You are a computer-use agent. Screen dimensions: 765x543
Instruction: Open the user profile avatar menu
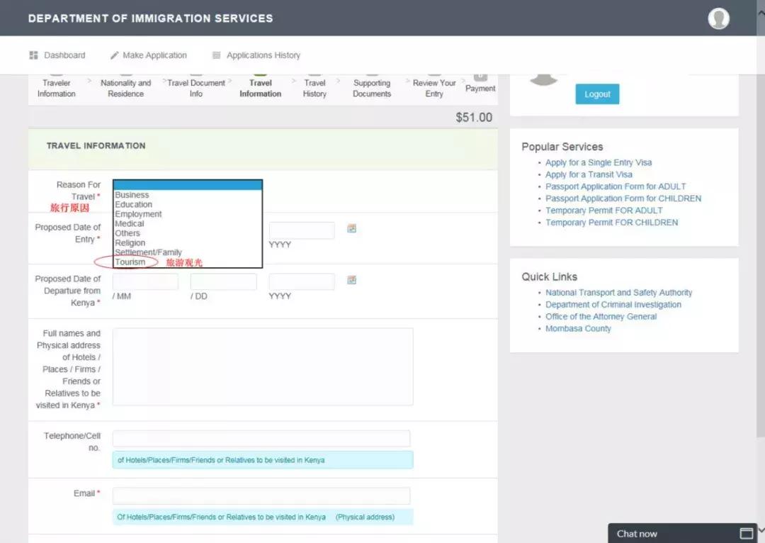tap(718, 18)
